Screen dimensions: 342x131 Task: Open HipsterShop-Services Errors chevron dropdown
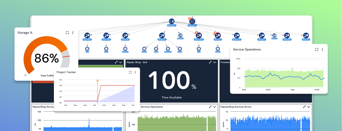(309, 107)
